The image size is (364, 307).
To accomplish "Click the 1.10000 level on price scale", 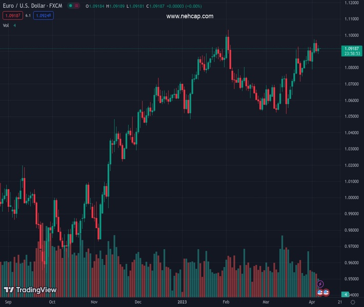I will pos(351,35).
